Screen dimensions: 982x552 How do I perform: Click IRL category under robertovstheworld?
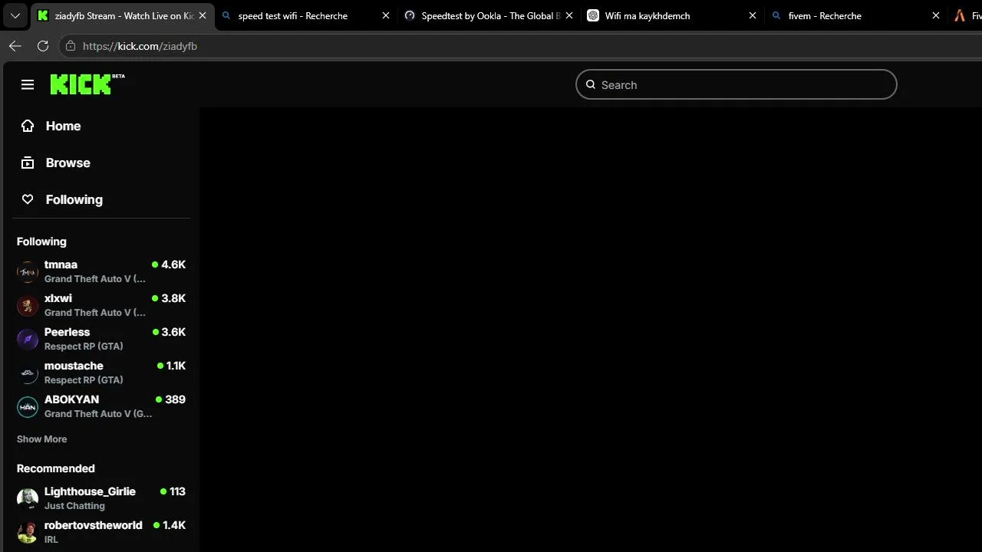51,540
